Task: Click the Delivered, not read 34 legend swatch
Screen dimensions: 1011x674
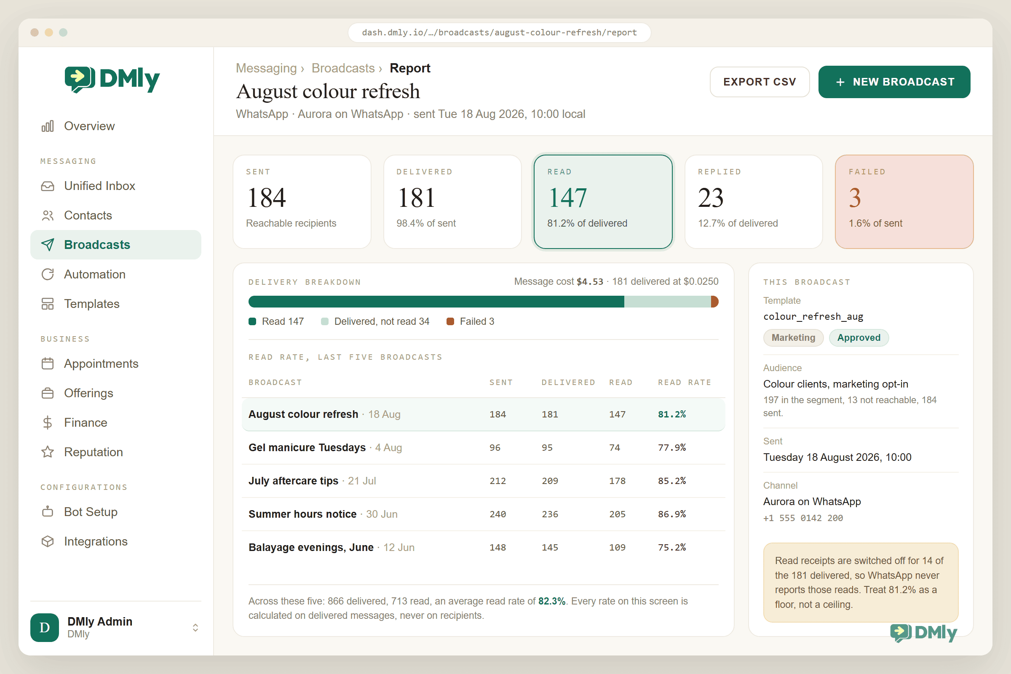Action: click(x=325, y=321)
